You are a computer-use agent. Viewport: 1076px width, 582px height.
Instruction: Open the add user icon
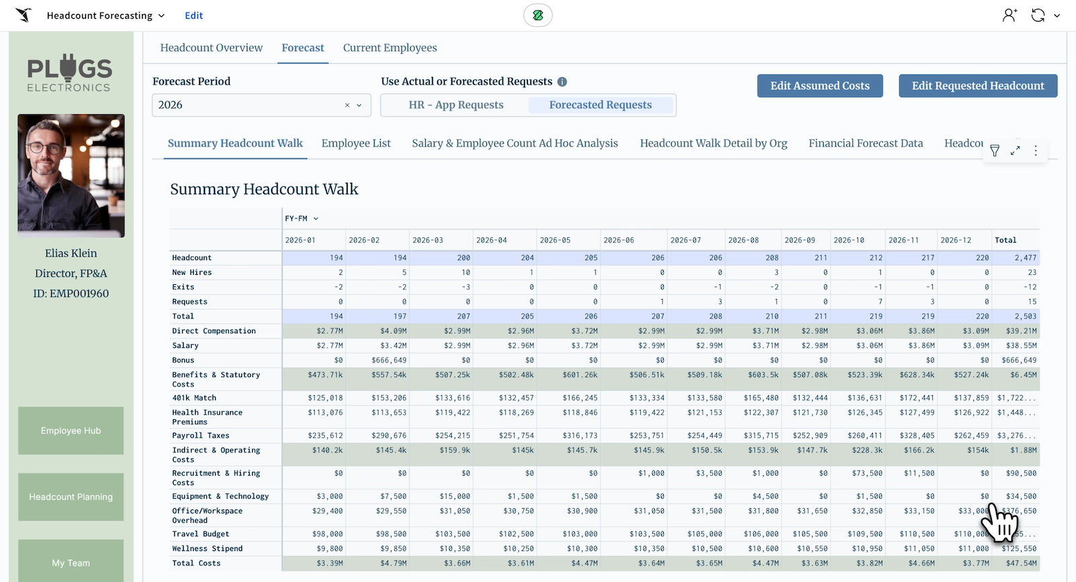1009,15
